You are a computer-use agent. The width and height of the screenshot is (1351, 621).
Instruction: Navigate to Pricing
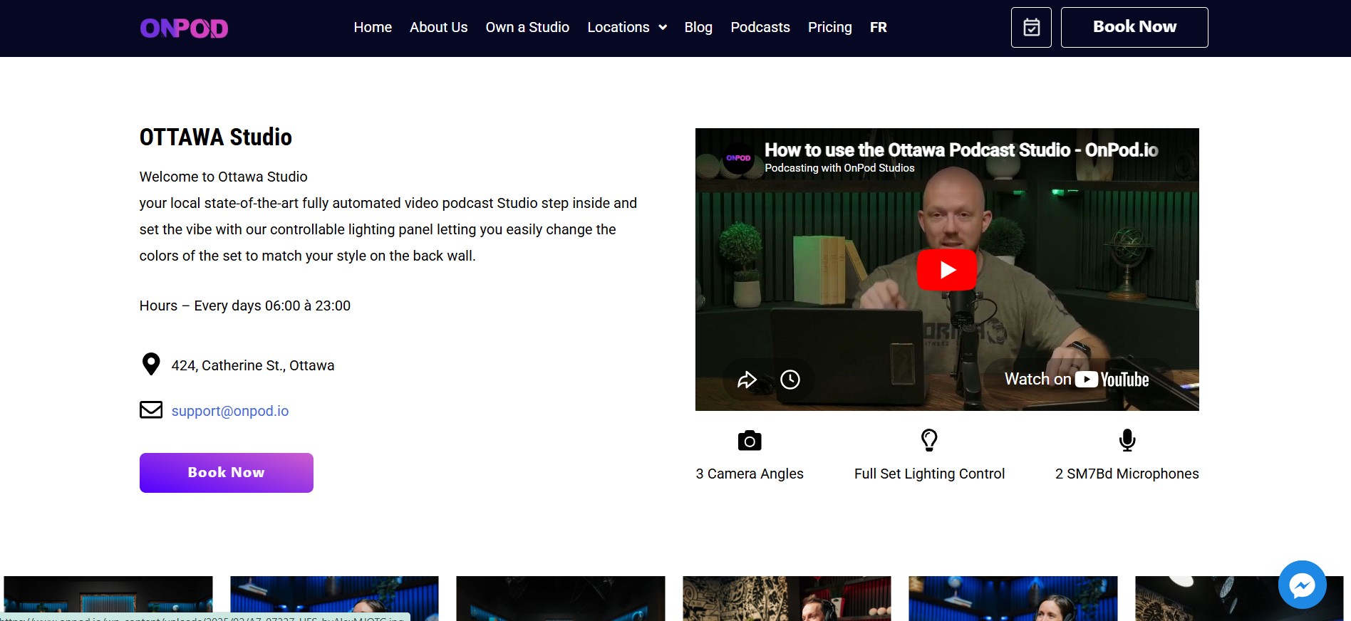tap(830, 28)
